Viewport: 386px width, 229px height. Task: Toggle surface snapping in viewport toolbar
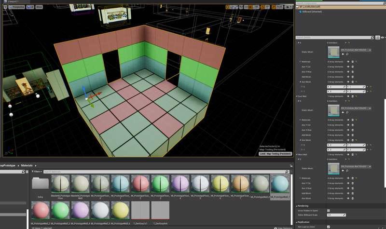(246, 7)
